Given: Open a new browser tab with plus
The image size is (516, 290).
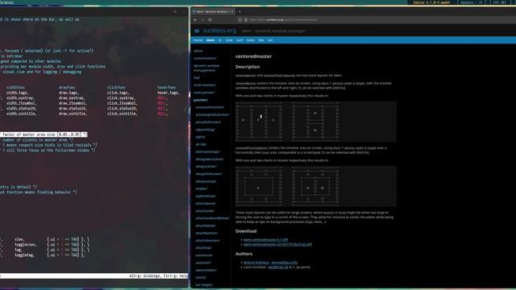Looking at the screenshot, I should 239,11.
